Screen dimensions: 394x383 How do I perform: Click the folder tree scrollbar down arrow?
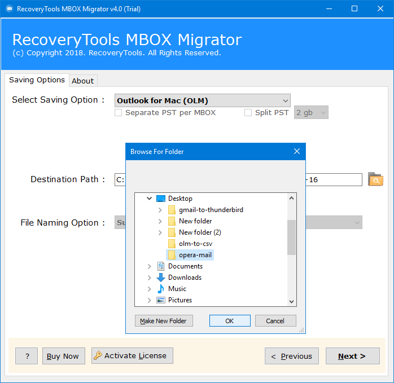[292, 301]
